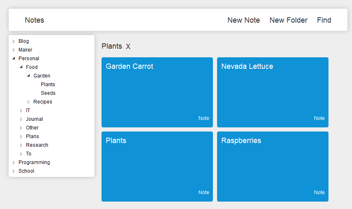Expand the School folder arrow

tap(14, 171)
